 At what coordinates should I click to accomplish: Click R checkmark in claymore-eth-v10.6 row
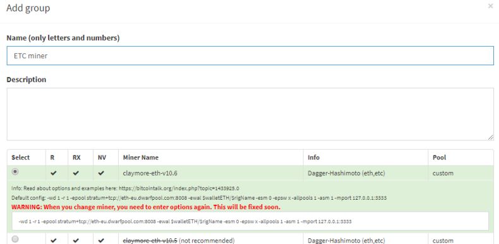pyautogui.click(x=54, y=173)
